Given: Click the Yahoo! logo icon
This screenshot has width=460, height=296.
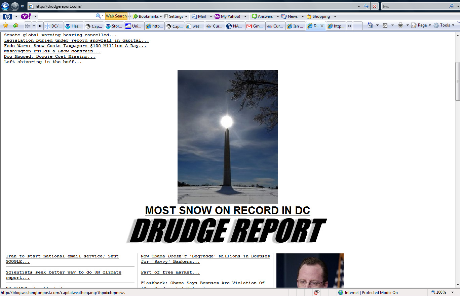Looking at the screenshot, I should point(26,16).
